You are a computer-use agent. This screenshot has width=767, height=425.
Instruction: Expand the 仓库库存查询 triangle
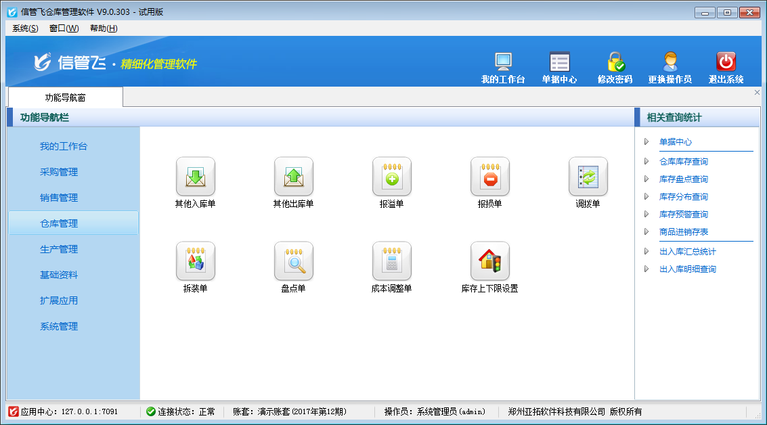[x=647, y=162]
